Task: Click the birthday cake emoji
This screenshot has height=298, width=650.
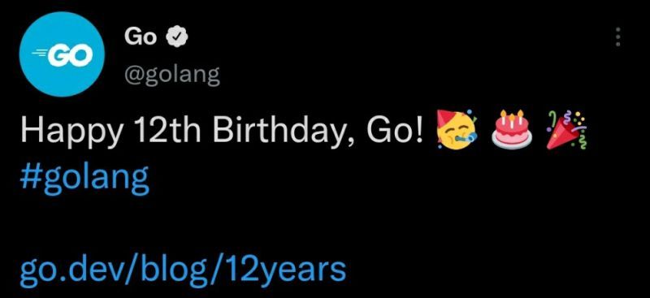Action: (512, 129)
